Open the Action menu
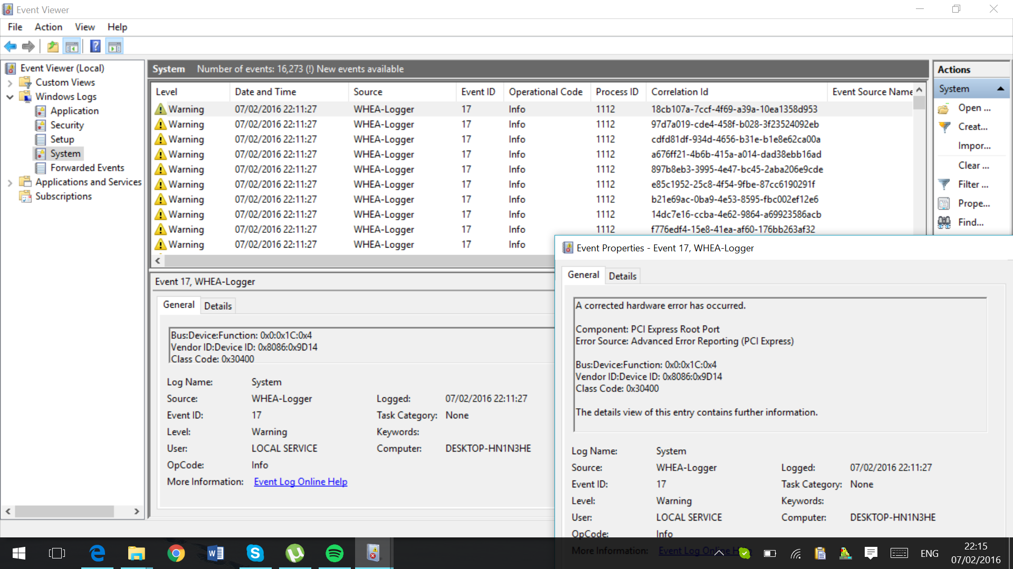Viewport: 1013px width, 569px height. tap(48, 27)
